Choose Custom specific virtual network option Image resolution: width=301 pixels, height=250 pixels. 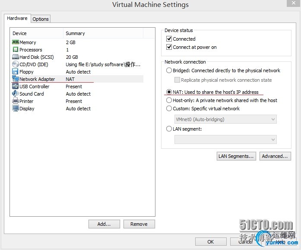(x=169, y=109)
